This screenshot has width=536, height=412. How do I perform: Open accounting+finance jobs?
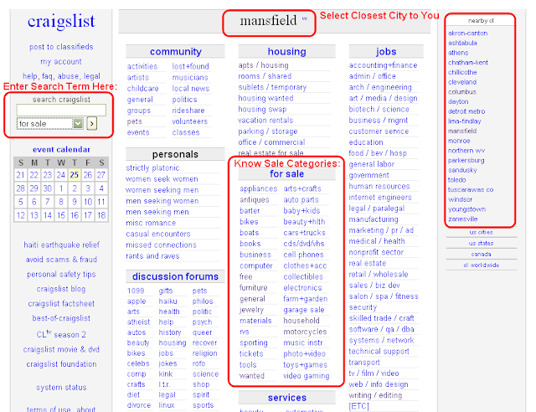click(x=383, y=65)
